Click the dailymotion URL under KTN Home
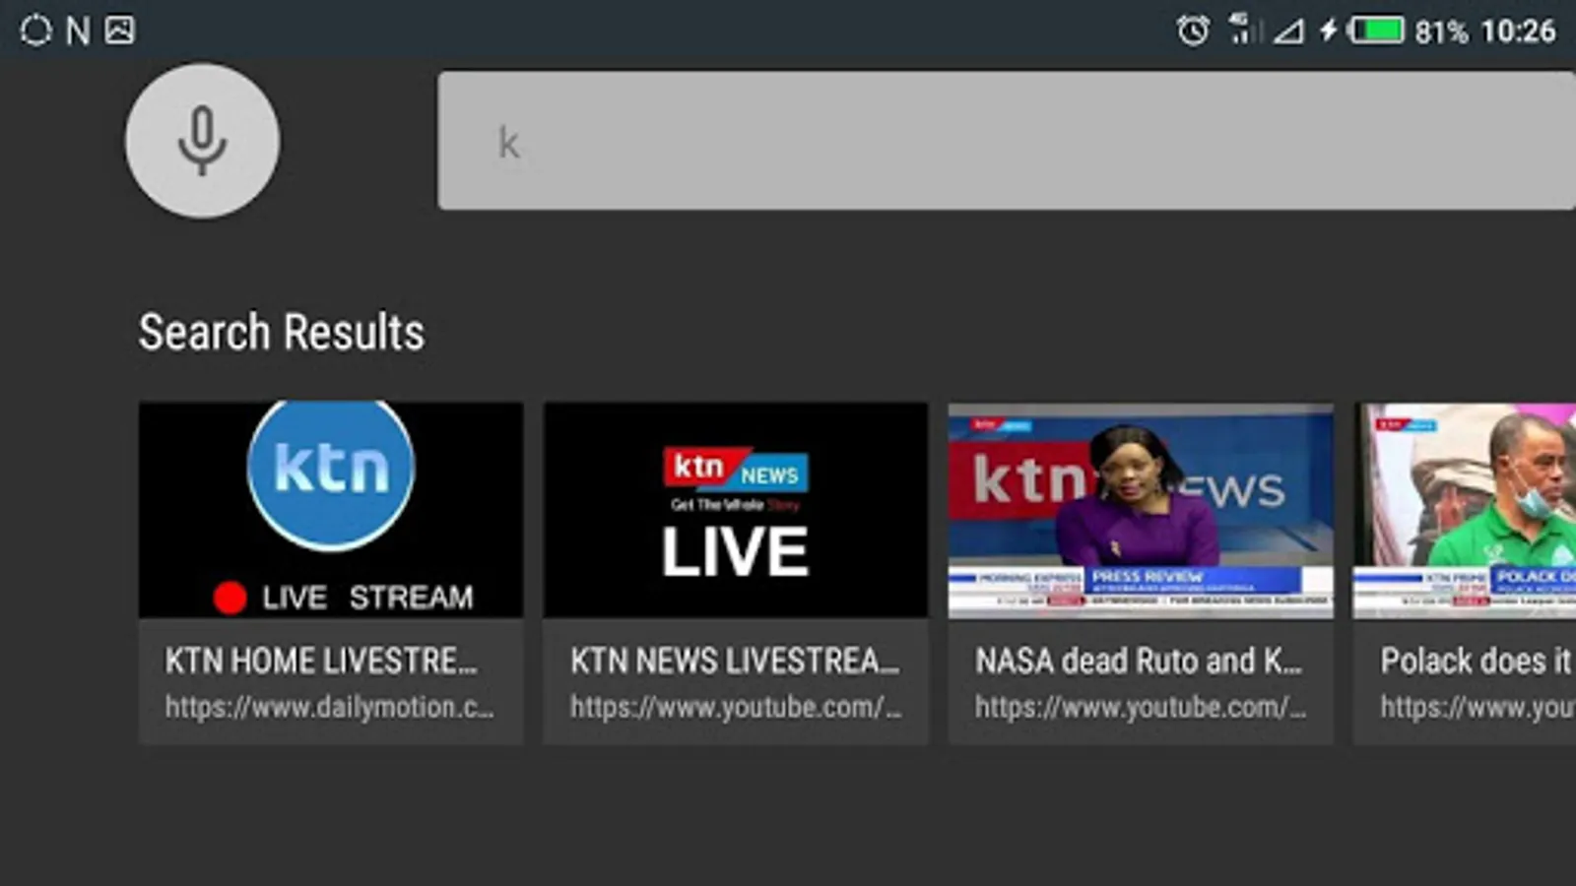 (x=330, y=707)
